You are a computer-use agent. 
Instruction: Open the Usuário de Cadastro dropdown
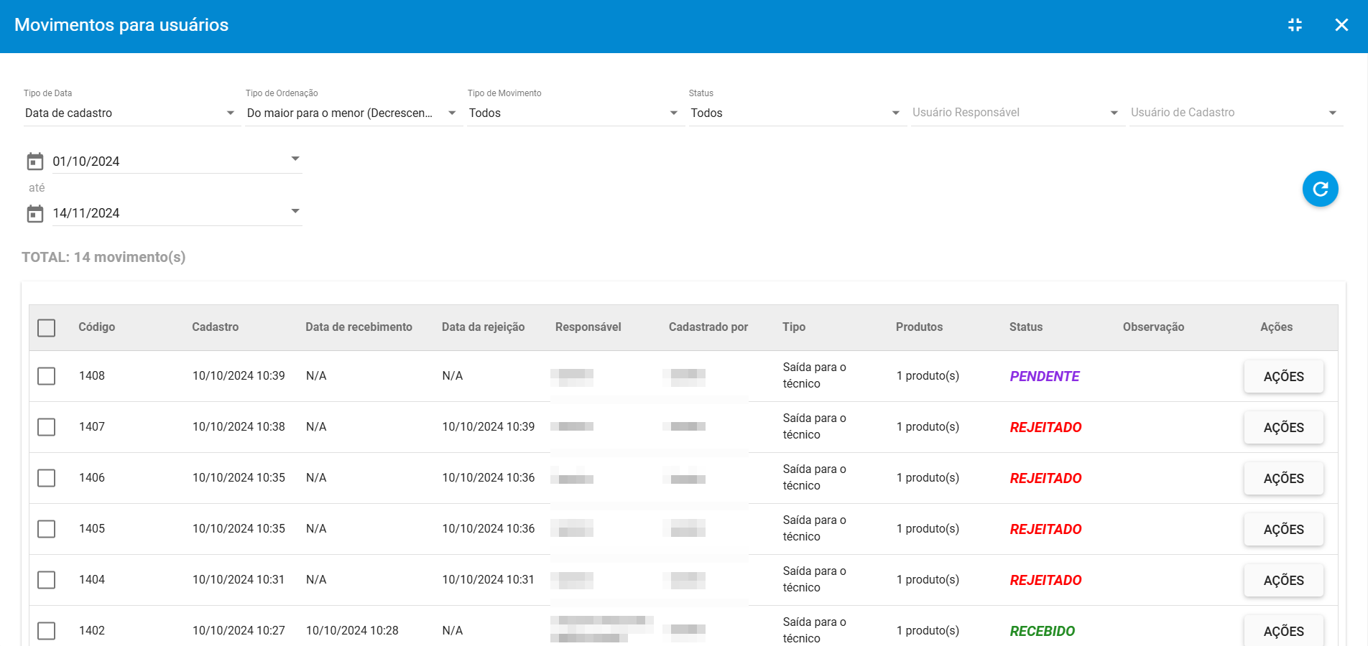coord(1235,113)
